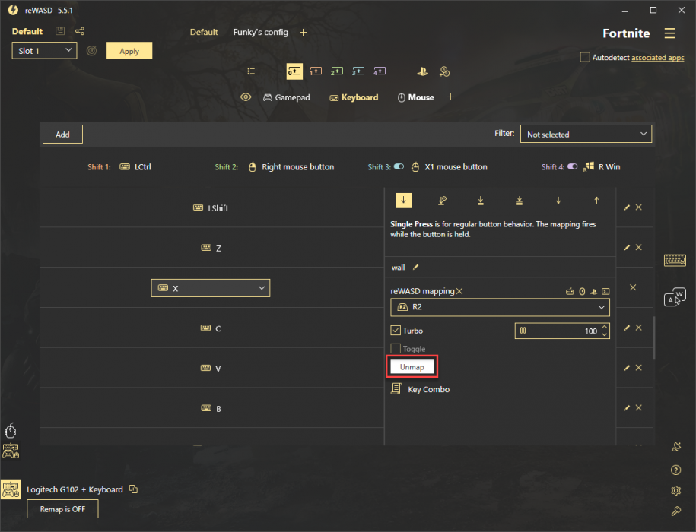Edit the LShift row mapping with its pencil
The image size is (696, 532).
click(628, 207)
